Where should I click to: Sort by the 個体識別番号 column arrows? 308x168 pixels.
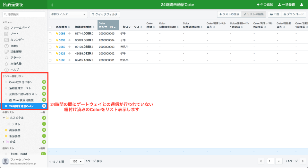(93, 27)
